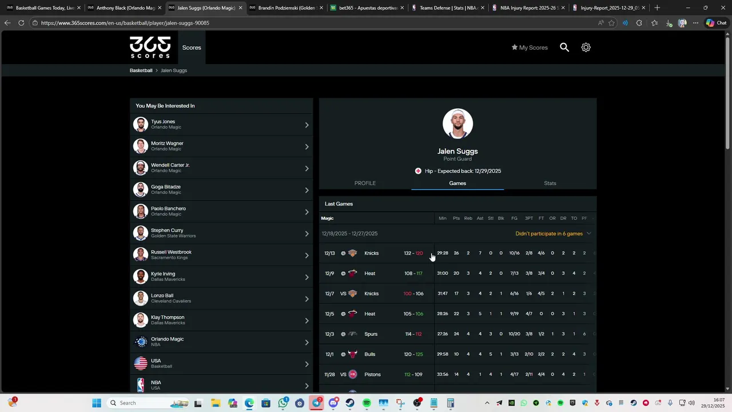The width and height of the screenshot is (732, 412).
Task: Click Jalen Suggs profile photo
Action: (x=457, y=124)
